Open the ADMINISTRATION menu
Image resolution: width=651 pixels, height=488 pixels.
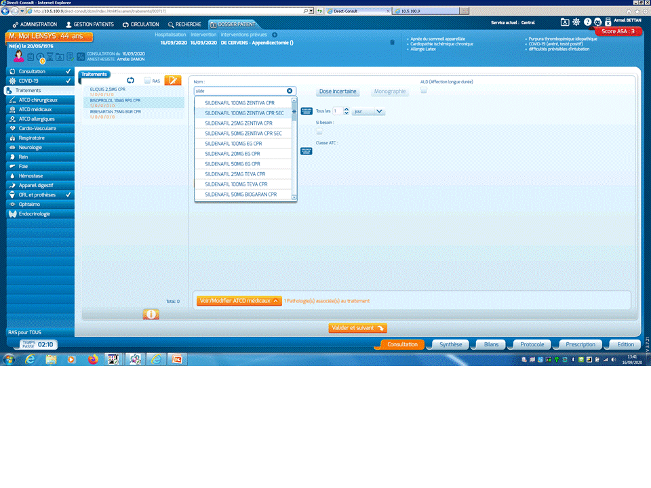(35, 24)
